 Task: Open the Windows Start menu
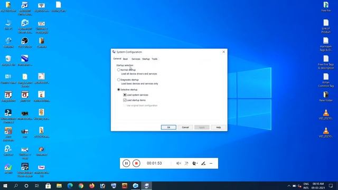tap(5, 186)
